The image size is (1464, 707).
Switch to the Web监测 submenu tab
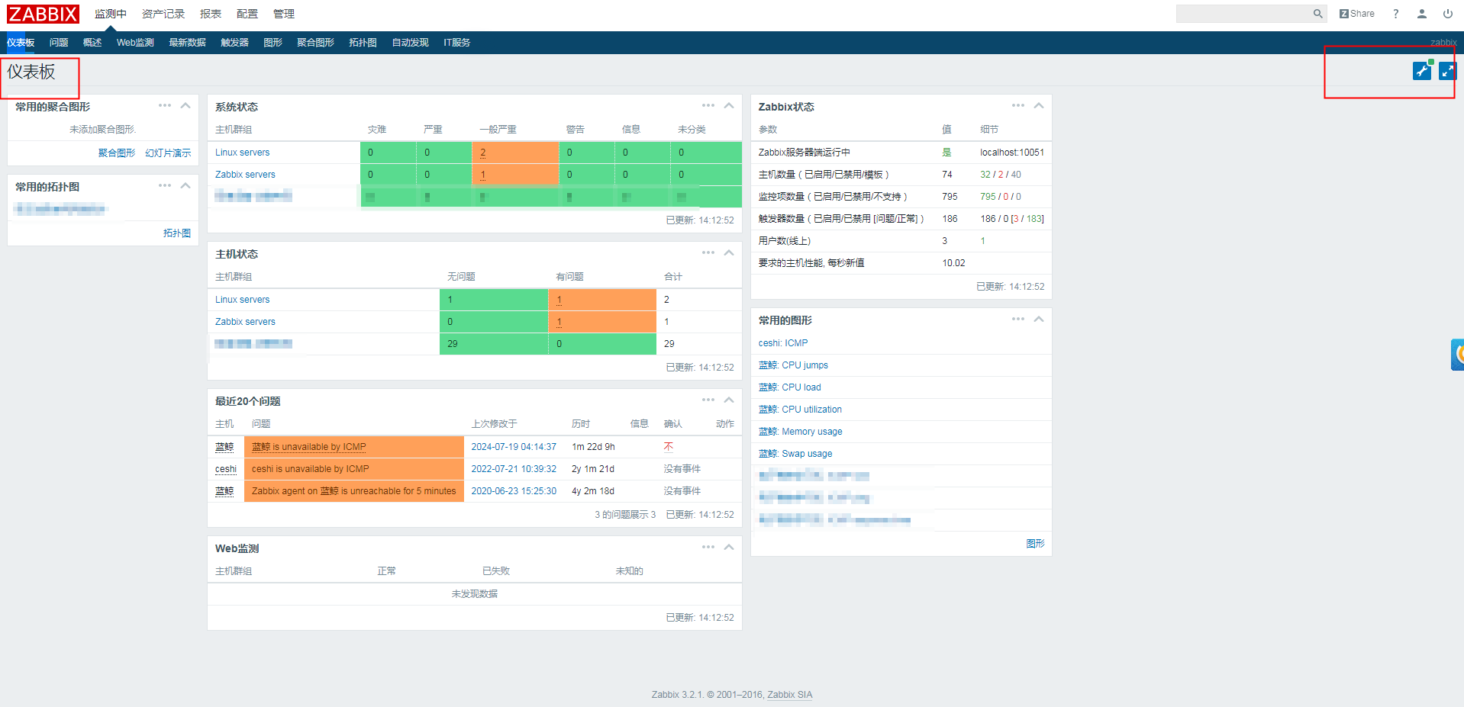135,43
